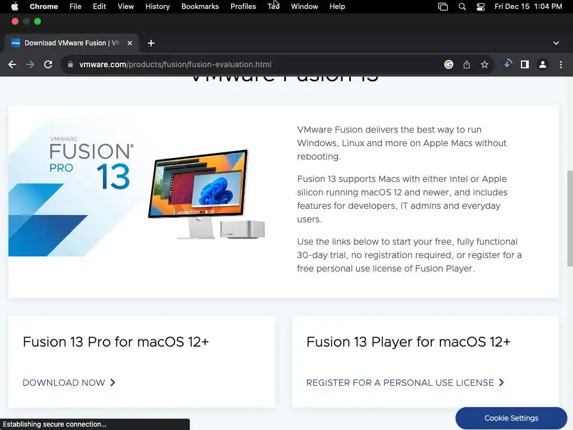Click the 'Establishing secure connection...' status text

pos(54,424)
